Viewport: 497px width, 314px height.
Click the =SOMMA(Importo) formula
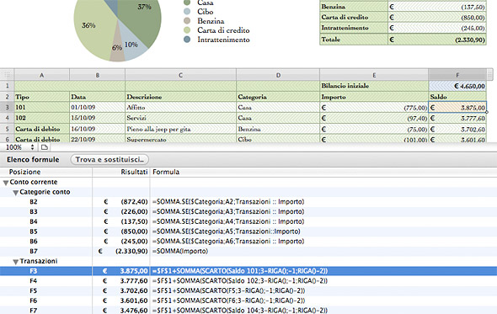pyautogui.click(x=180, y=251)
